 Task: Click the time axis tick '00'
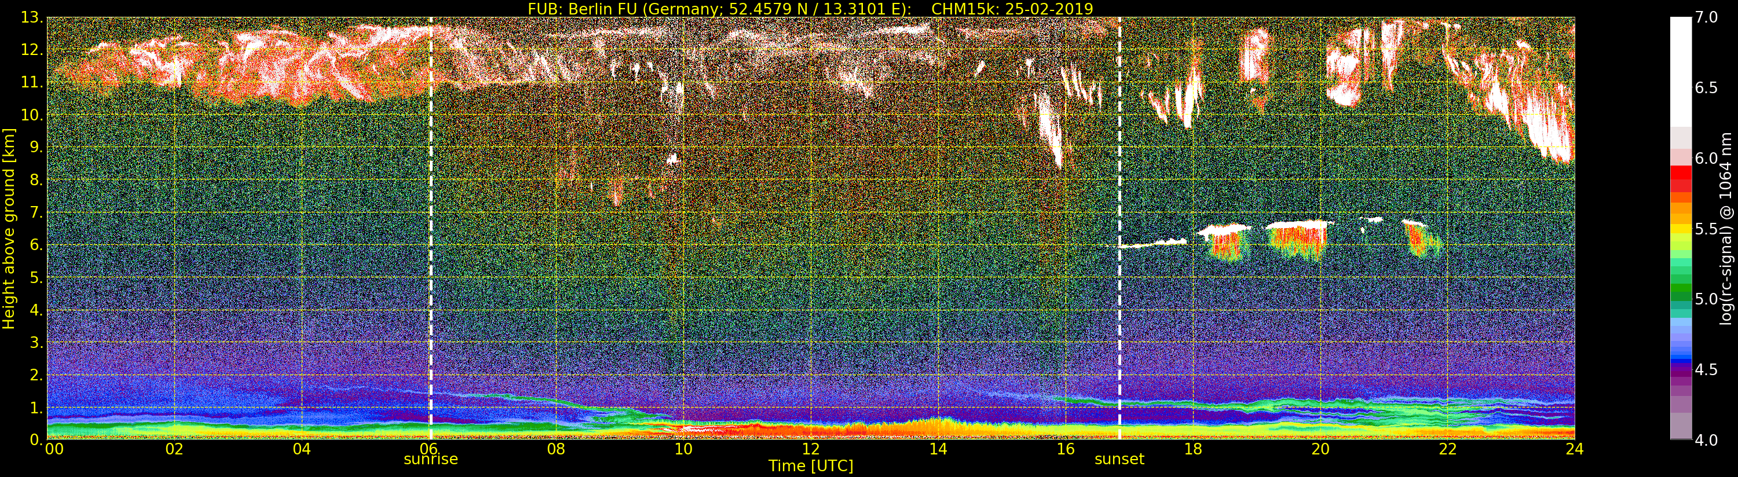tap(54, 449)
